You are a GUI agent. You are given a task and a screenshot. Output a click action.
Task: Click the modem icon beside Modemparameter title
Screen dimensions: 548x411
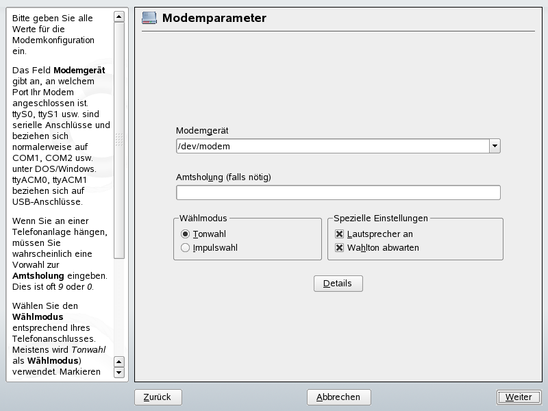pyautogui.click(x=149, y=18)
